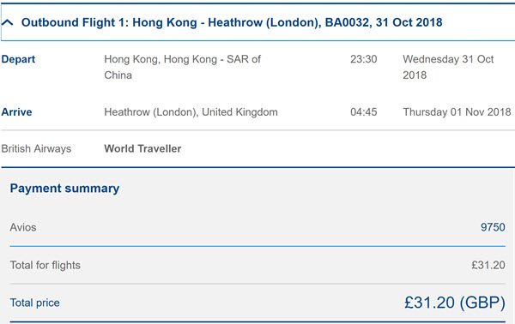Click the 04:45 arrival time

pyautogui.click(x=363, y=112)
